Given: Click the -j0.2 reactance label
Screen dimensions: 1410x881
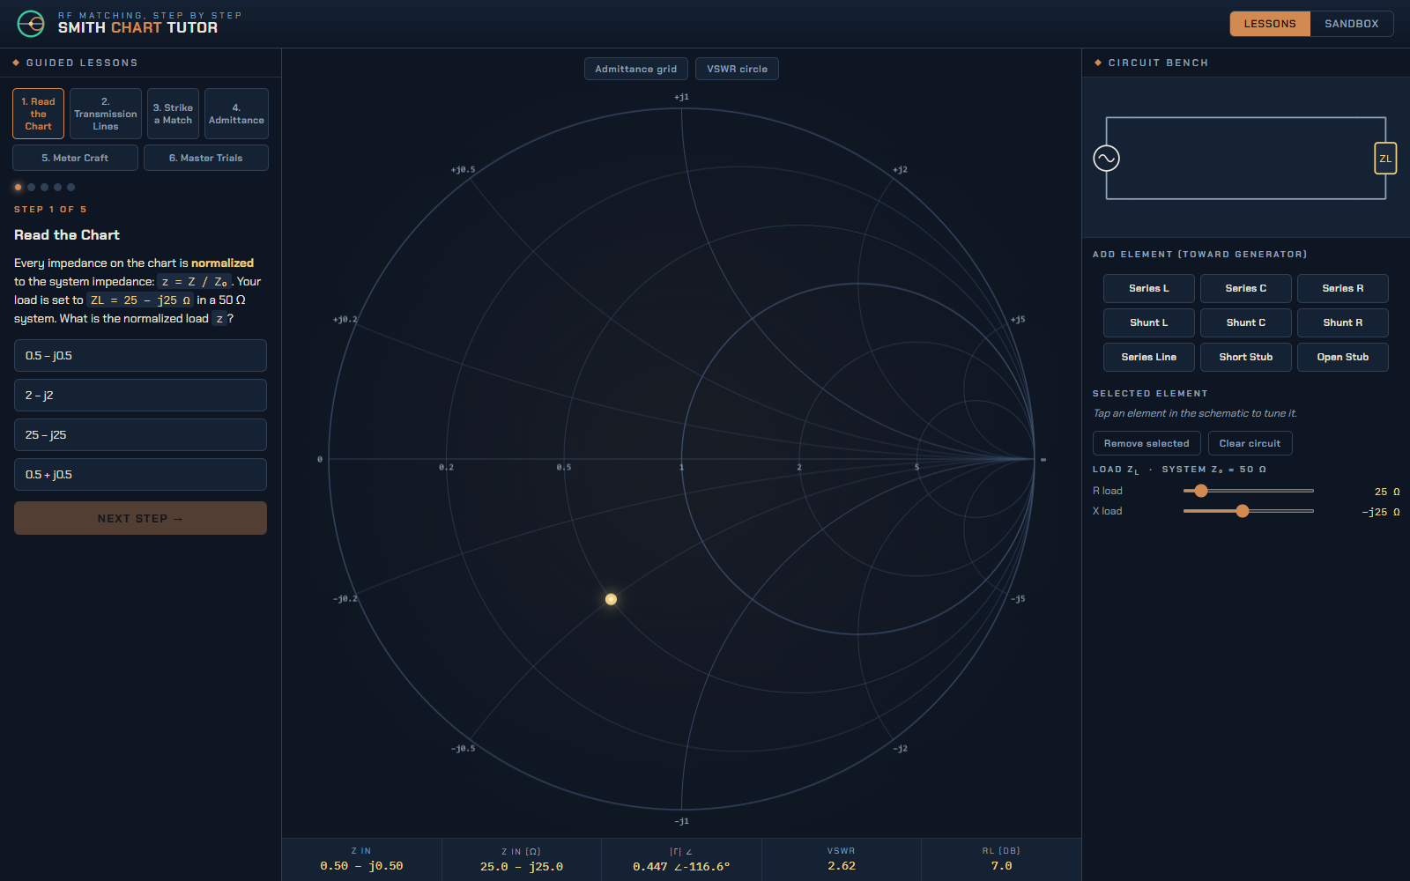Looking at the screenshot, I should (x=345, y=598).
